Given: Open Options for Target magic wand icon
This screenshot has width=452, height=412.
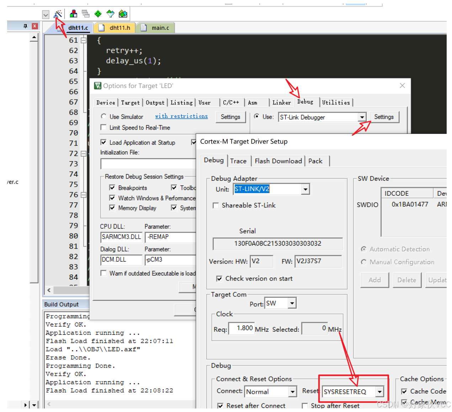Looking at the screenshot, I should [58, 14].
